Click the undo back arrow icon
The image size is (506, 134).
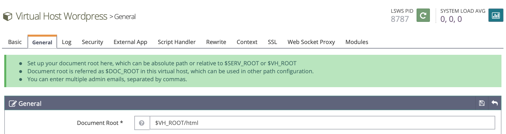click(x=495, y=103)
